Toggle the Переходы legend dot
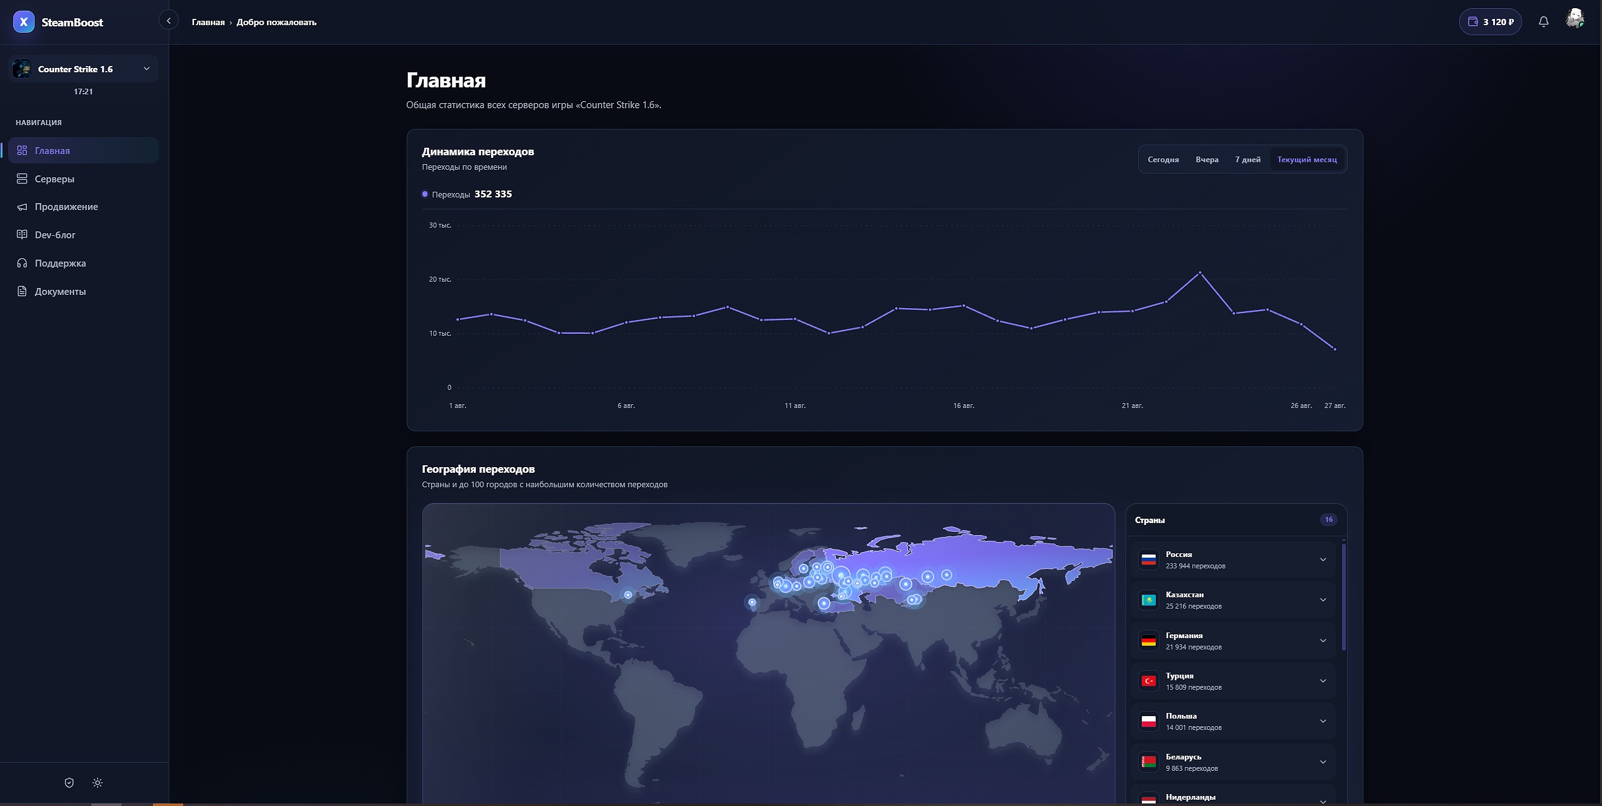1602x806 pixels. (x=425, y=194)
